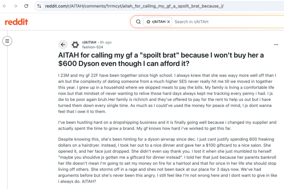Click the community icon in search chip
284x189 pixels.
tap(148, 22)
